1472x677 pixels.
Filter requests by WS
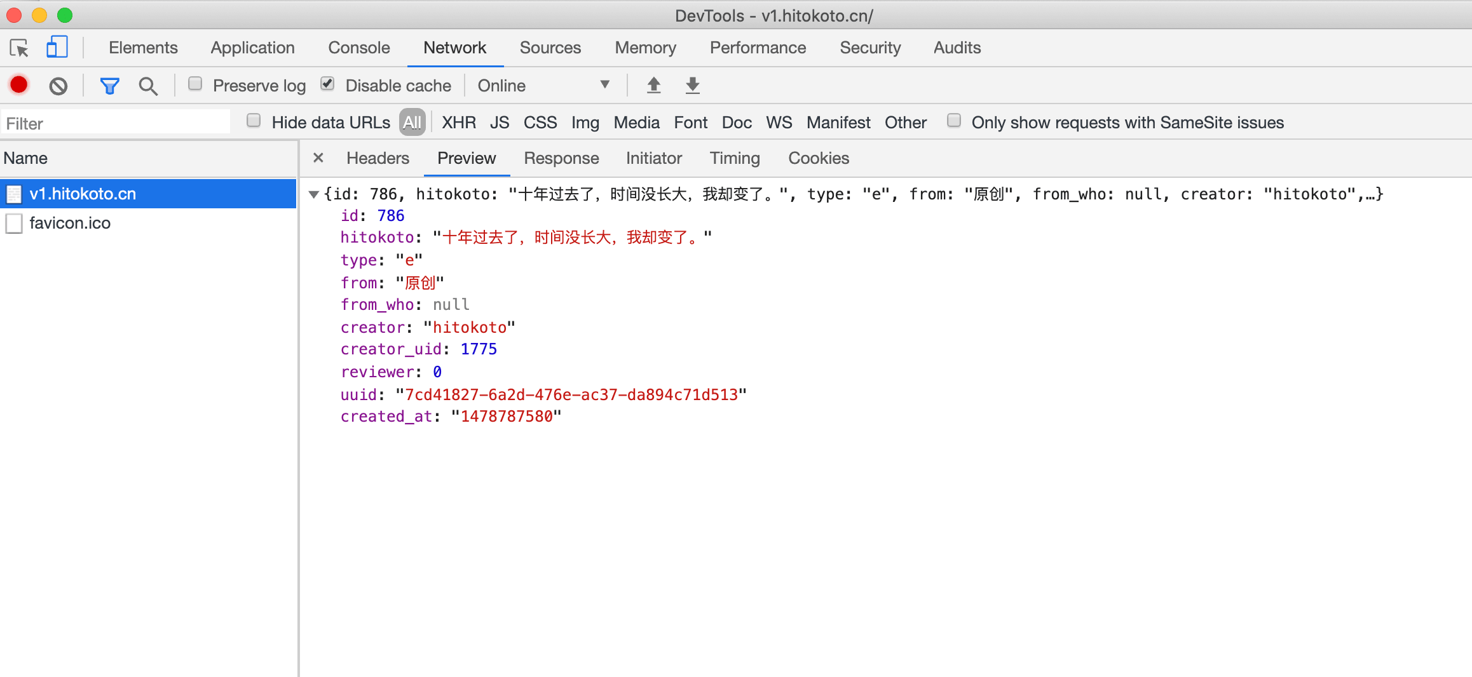(779, 122)
